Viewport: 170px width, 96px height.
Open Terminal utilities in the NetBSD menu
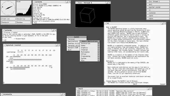coord(73,46)
